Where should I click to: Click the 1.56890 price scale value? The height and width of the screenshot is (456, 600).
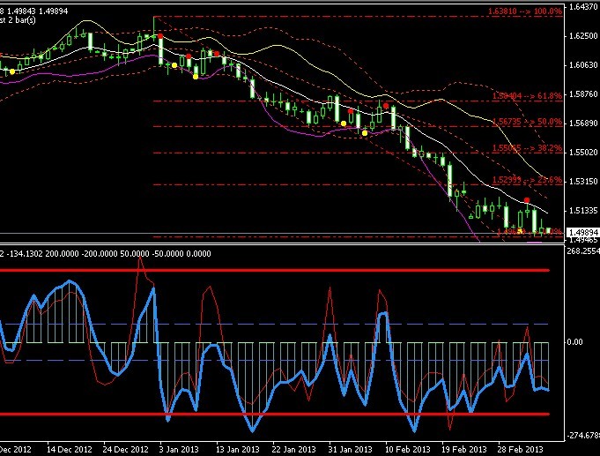pos(583,123)
